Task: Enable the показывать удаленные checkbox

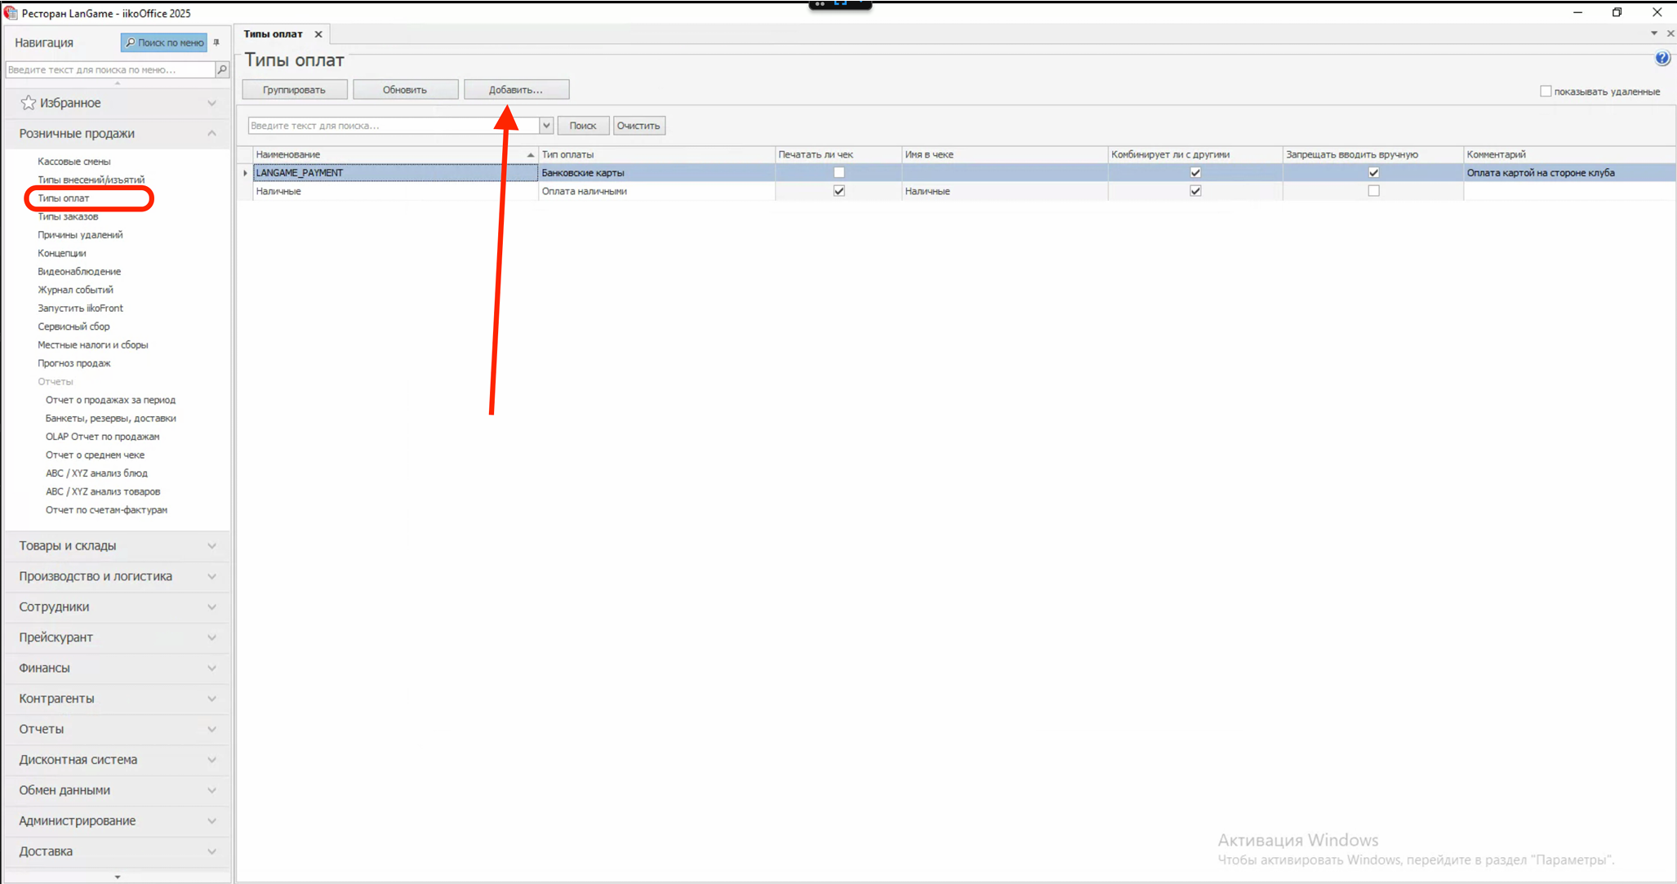Action: 1546,91
